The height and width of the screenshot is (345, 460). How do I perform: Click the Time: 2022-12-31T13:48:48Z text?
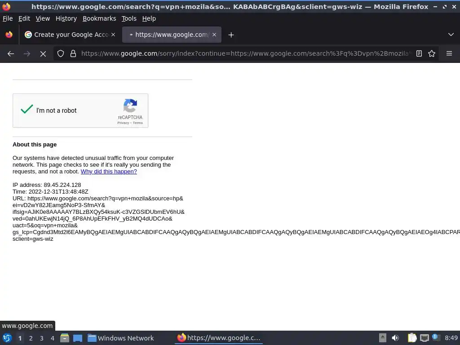tap(50, 191)
